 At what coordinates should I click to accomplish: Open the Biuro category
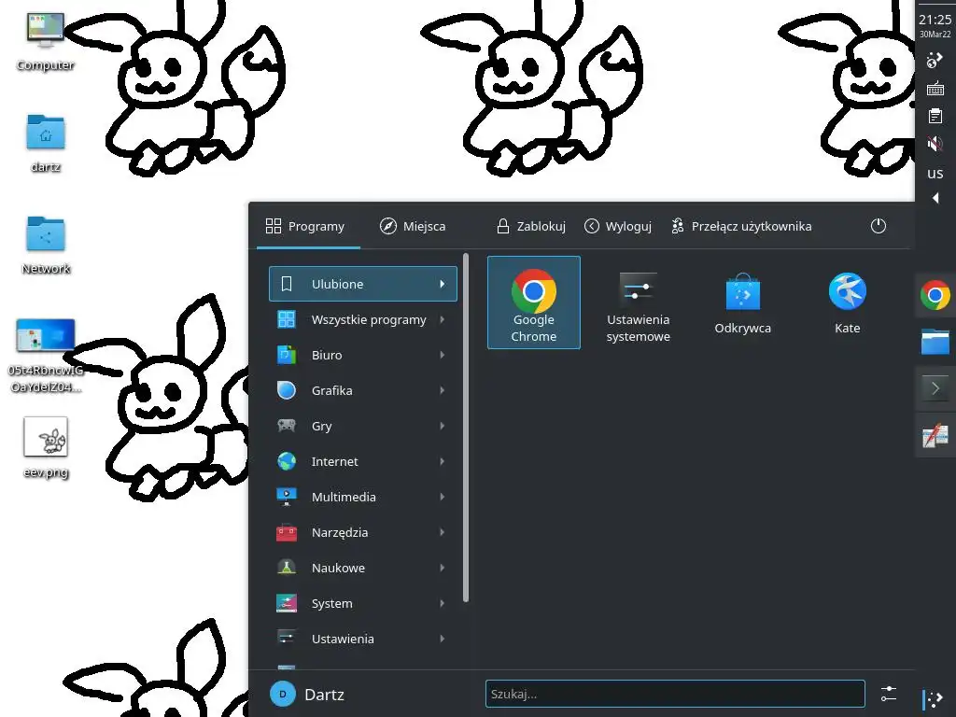tap(363, 355)
